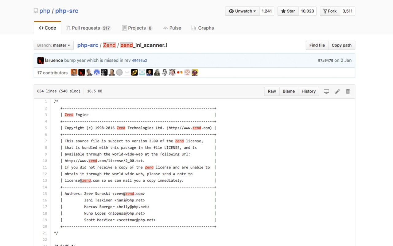393x246 pixels.
Task: Open file in desktop monitor icon
Action: click(326, 91)
